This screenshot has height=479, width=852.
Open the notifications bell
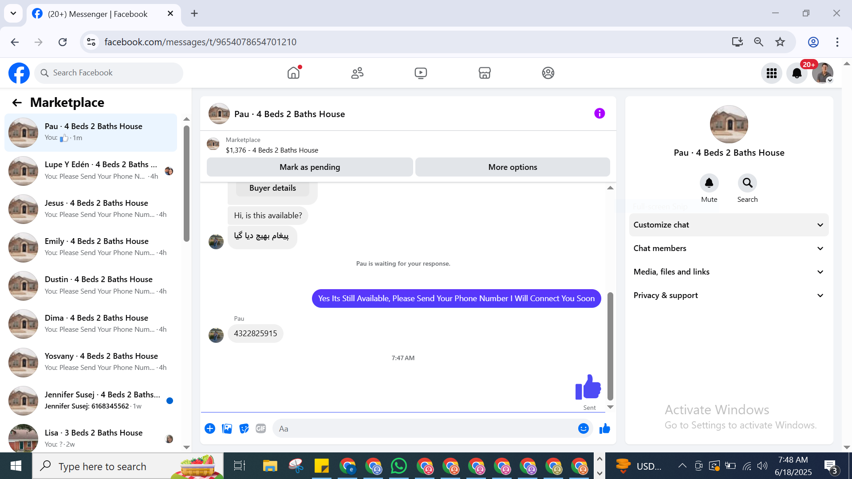tap(797, 73)
